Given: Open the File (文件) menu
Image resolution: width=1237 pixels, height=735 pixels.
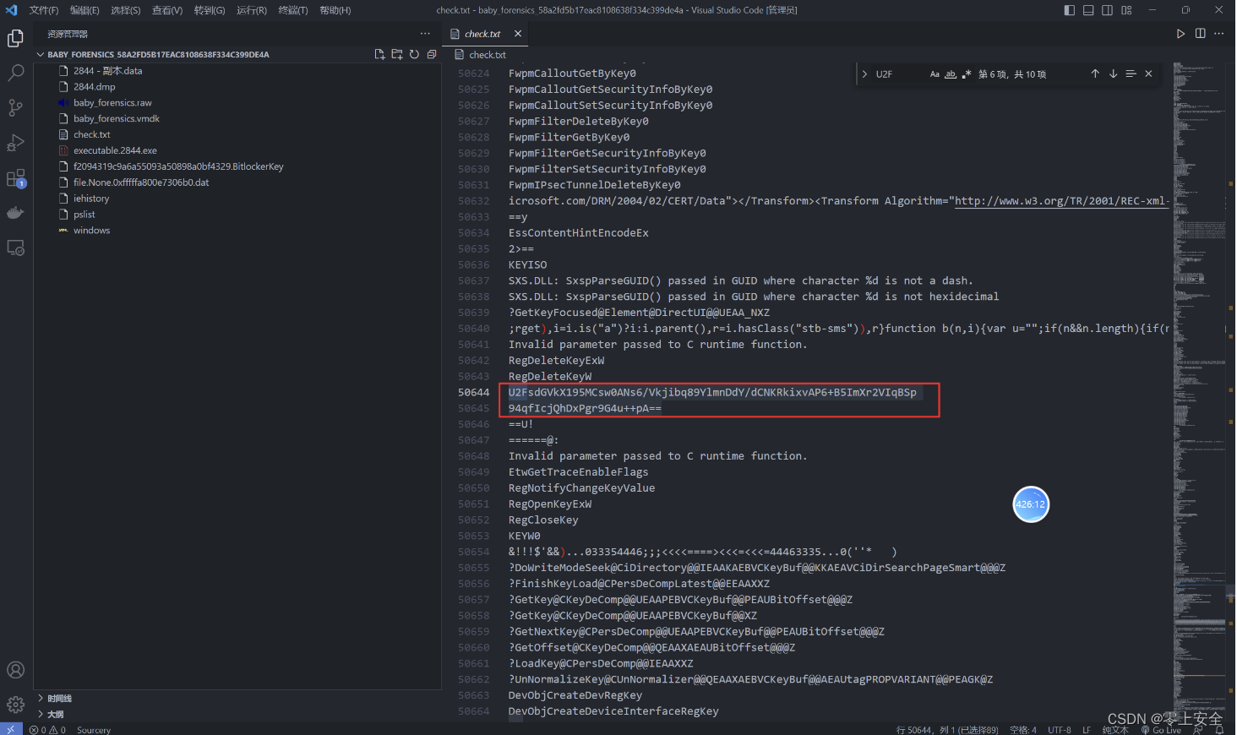Looking at the screenshot, I should [x=44, y=10].
